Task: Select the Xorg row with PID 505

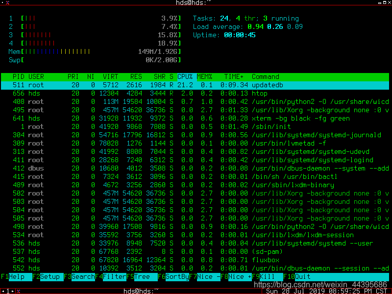Action: (195, 219)
